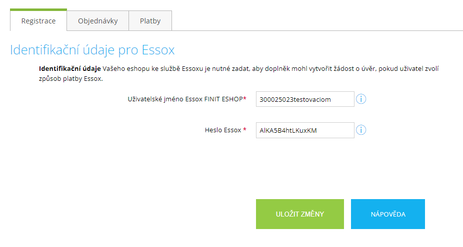Go to the Platby tab

click(x=150, y=20)
